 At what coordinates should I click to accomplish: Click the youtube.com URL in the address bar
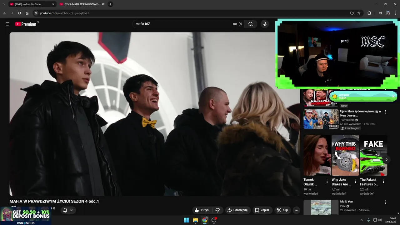tap(64, 13)
